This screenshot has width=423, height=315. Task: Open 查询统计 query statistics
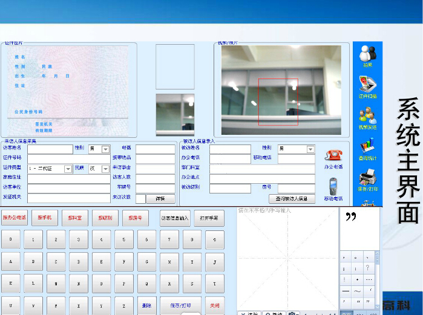tap(367, 148)
